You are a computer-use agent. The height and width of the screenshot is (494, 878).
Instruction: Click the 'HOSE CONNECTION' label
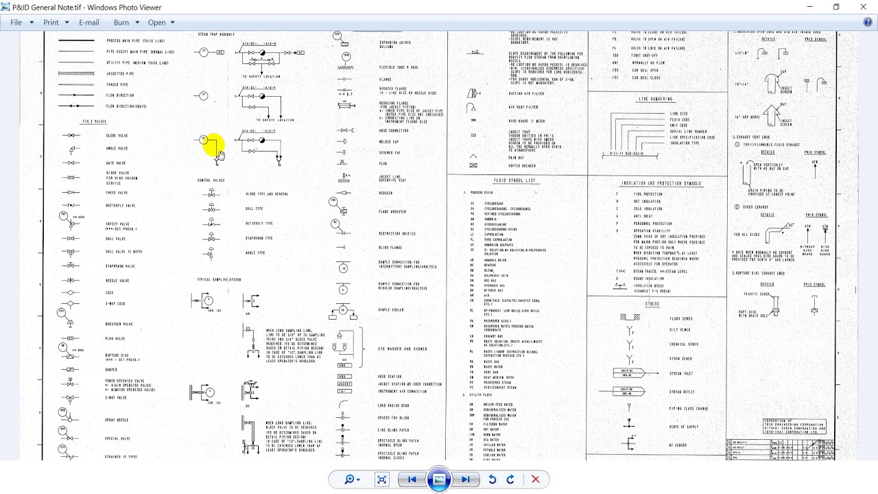click(394, 130)
